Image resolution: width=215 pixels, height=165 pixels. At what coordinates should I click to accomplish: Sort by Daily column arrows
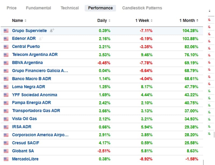109,21
